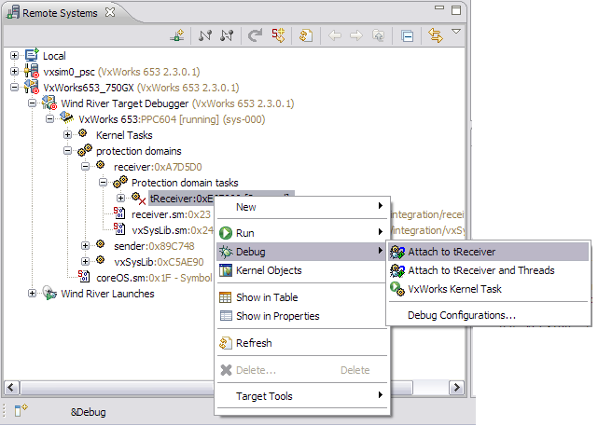The width and height of the screenshot is (598, 426).
Task: Open the Run submenu in context menu
Action: (x=301, y=233)
